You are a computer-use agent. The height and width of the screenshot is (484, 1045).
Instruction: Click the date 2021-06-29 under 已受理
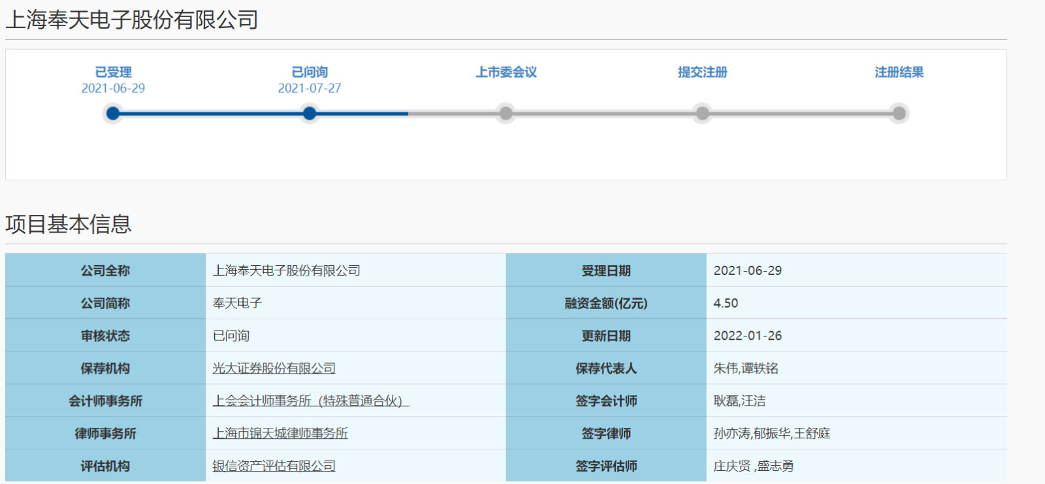113,88
